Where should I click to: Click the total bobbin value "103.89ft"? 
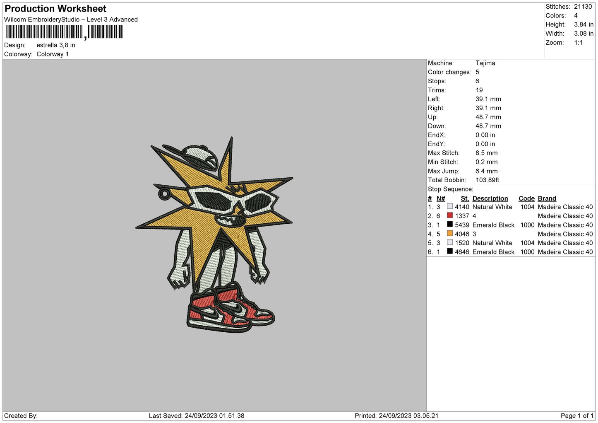(x=487, y=180)
